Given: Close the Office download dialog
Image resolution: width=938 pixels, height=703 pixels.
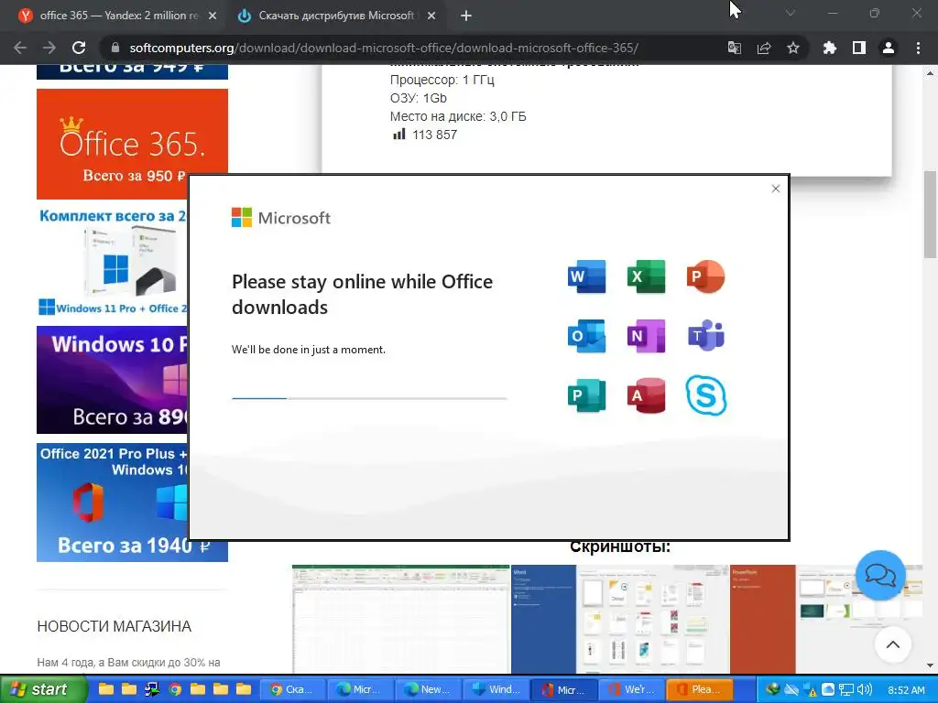Looking at the screenshot, I should pos(776,189).
